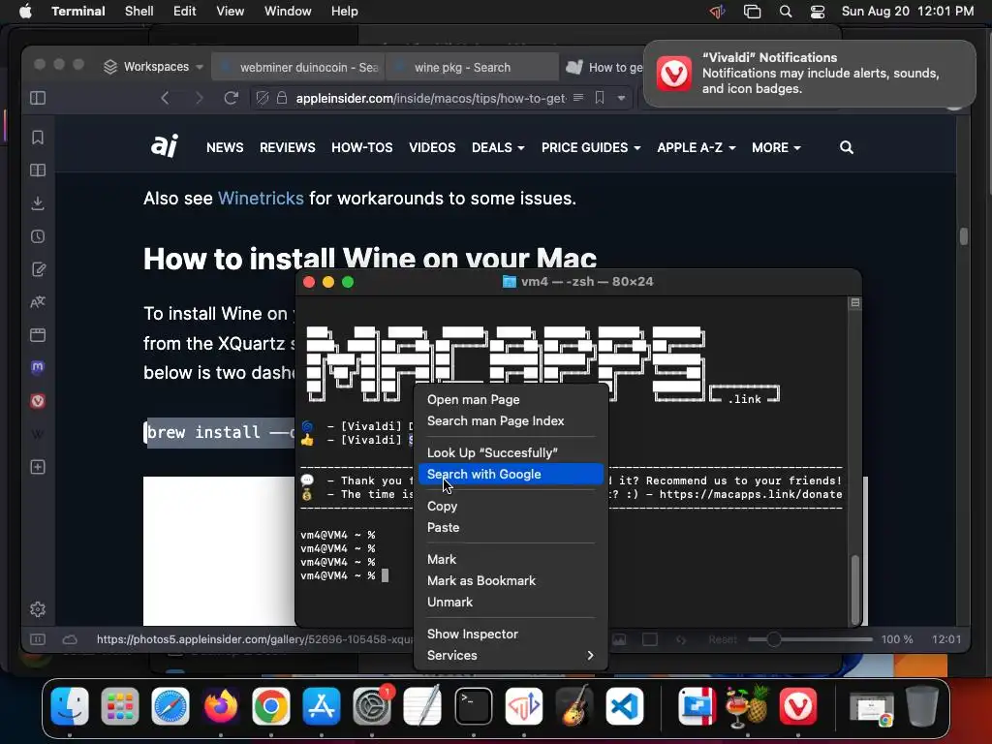Screen dimensions: 992x744
Task: Expand the DEALS dropdown menu
Action: point(498,147)
